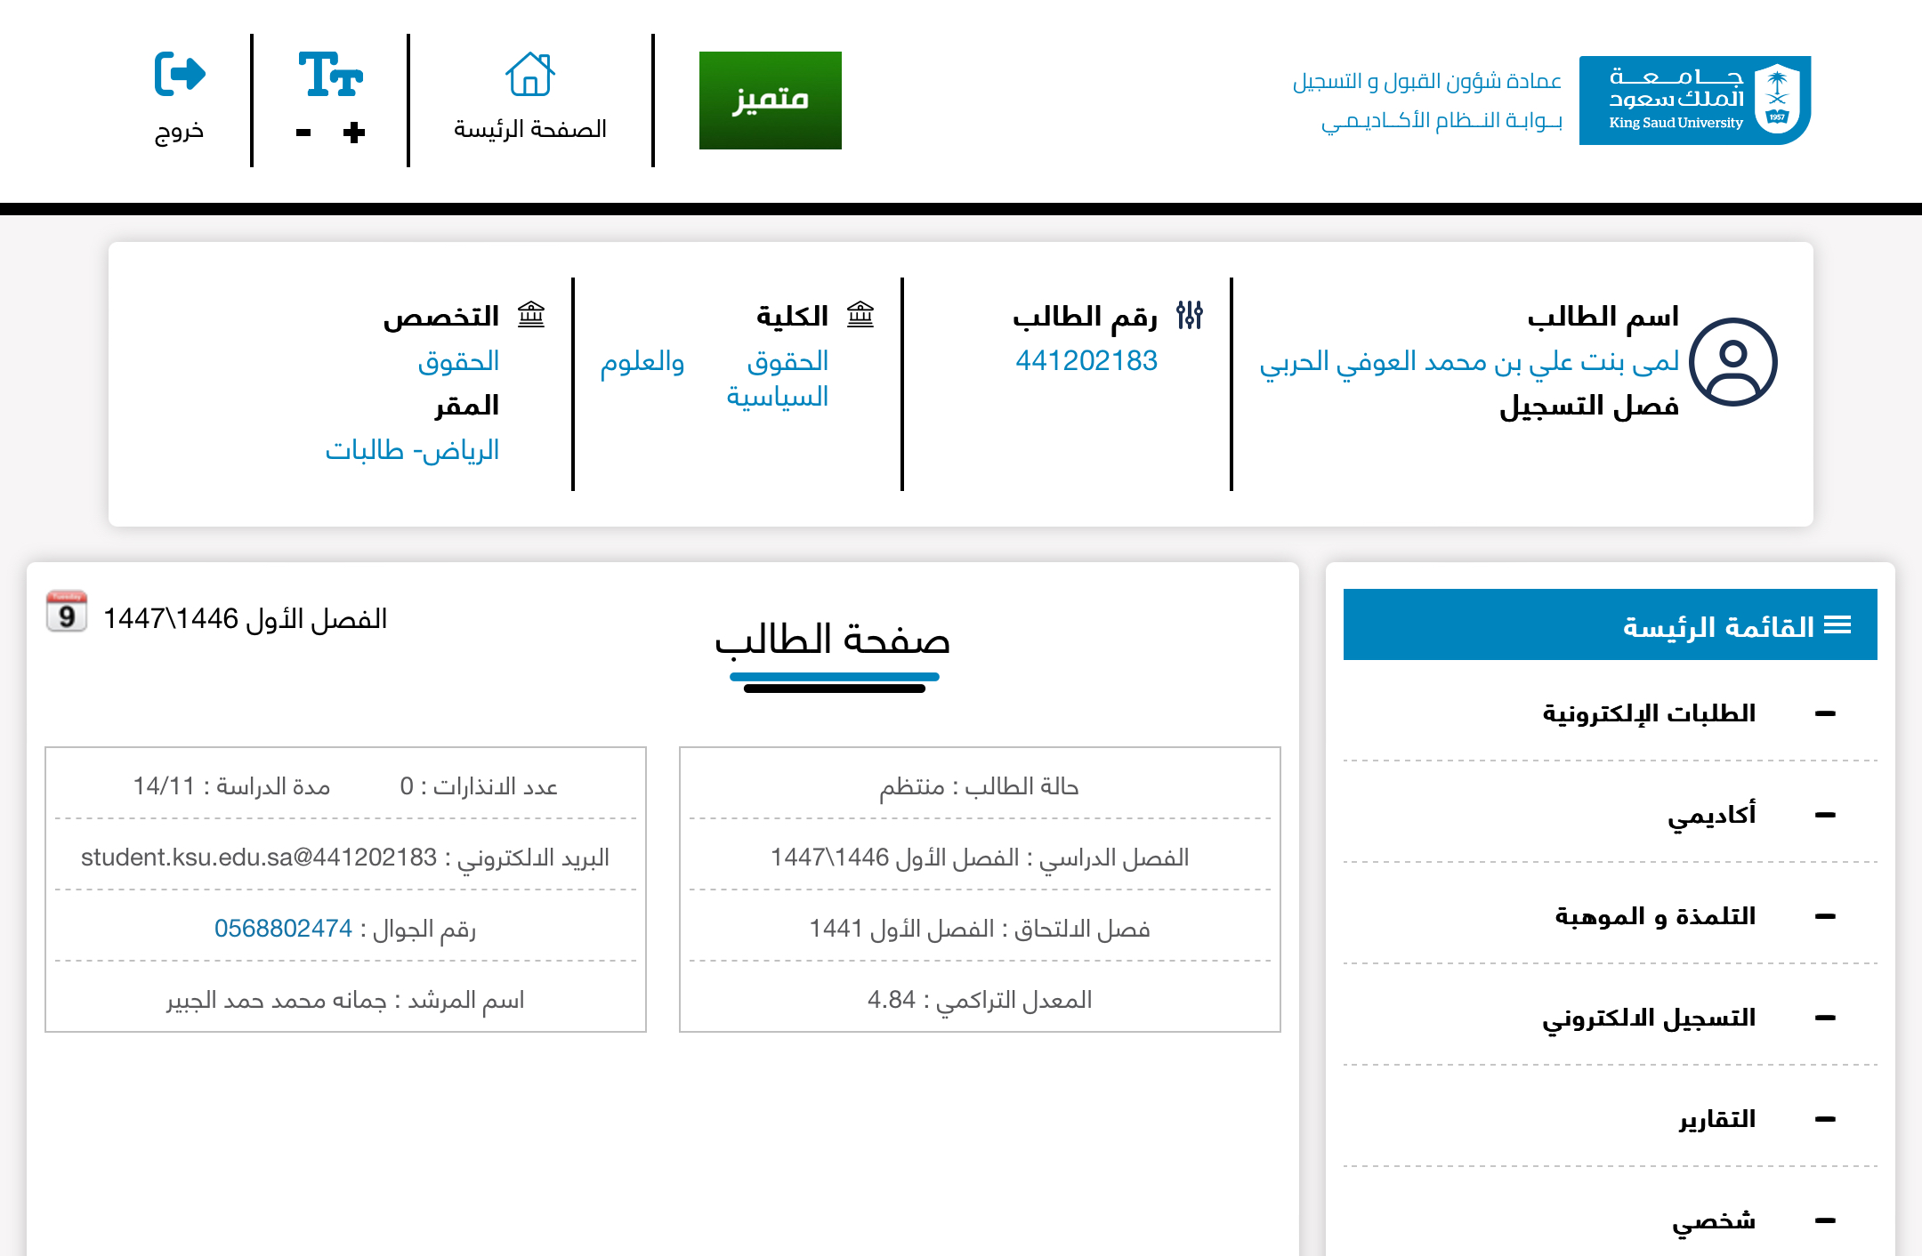Click مدة الدراسة : 14/11 text
1922x1256 pixels.
231,786
